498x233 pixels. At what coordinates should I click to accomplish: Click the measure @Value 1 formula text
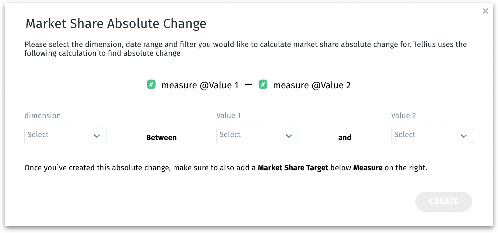pyautogui.click(x=200, y=85)
